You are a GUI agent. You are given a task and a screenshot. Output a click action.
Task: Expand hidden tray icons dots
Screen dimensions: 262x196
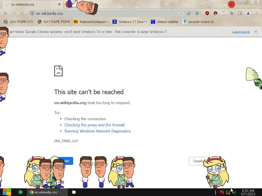coord(215,192)
